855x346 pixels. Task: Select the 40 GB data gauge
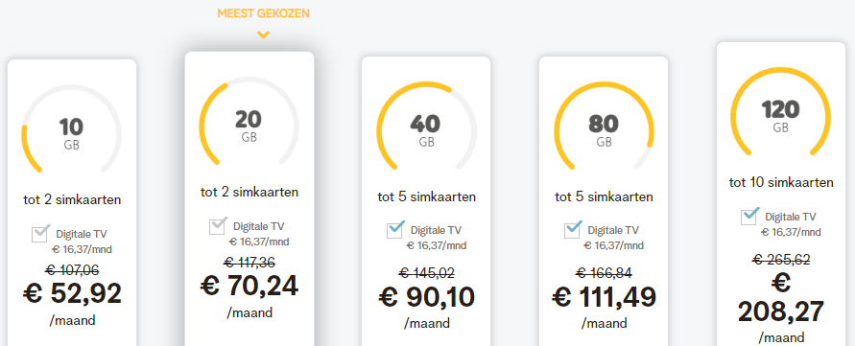tap(426, 128)
